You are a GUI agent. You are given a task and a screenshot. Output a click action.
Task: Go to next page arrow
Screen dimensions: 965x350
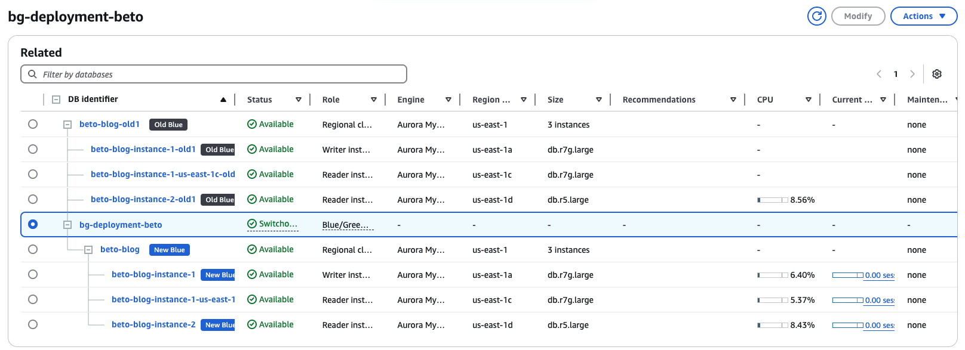tap(912, 74)
